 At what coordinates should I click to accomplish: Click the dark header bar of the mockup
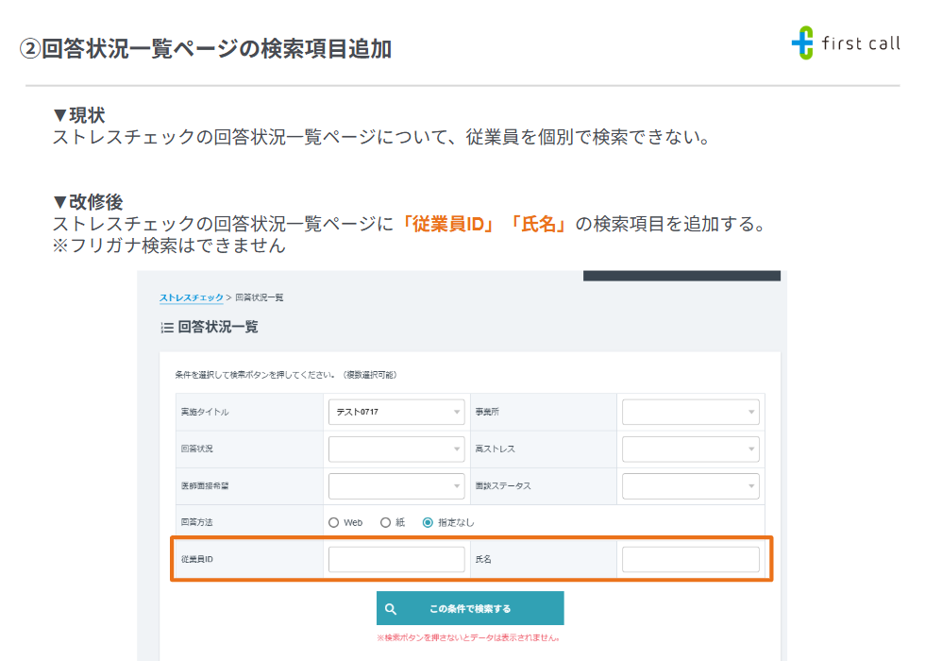[681, 277]
